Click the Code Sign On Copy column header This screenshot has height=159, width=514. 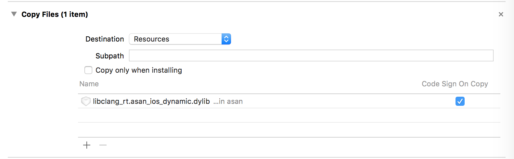455,84
